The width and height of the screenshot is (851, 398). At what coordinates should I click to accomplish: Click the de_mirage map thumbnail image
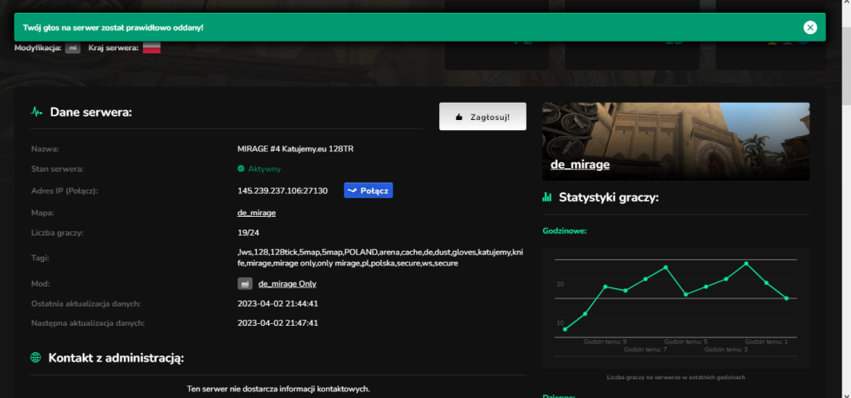point(676,141)
